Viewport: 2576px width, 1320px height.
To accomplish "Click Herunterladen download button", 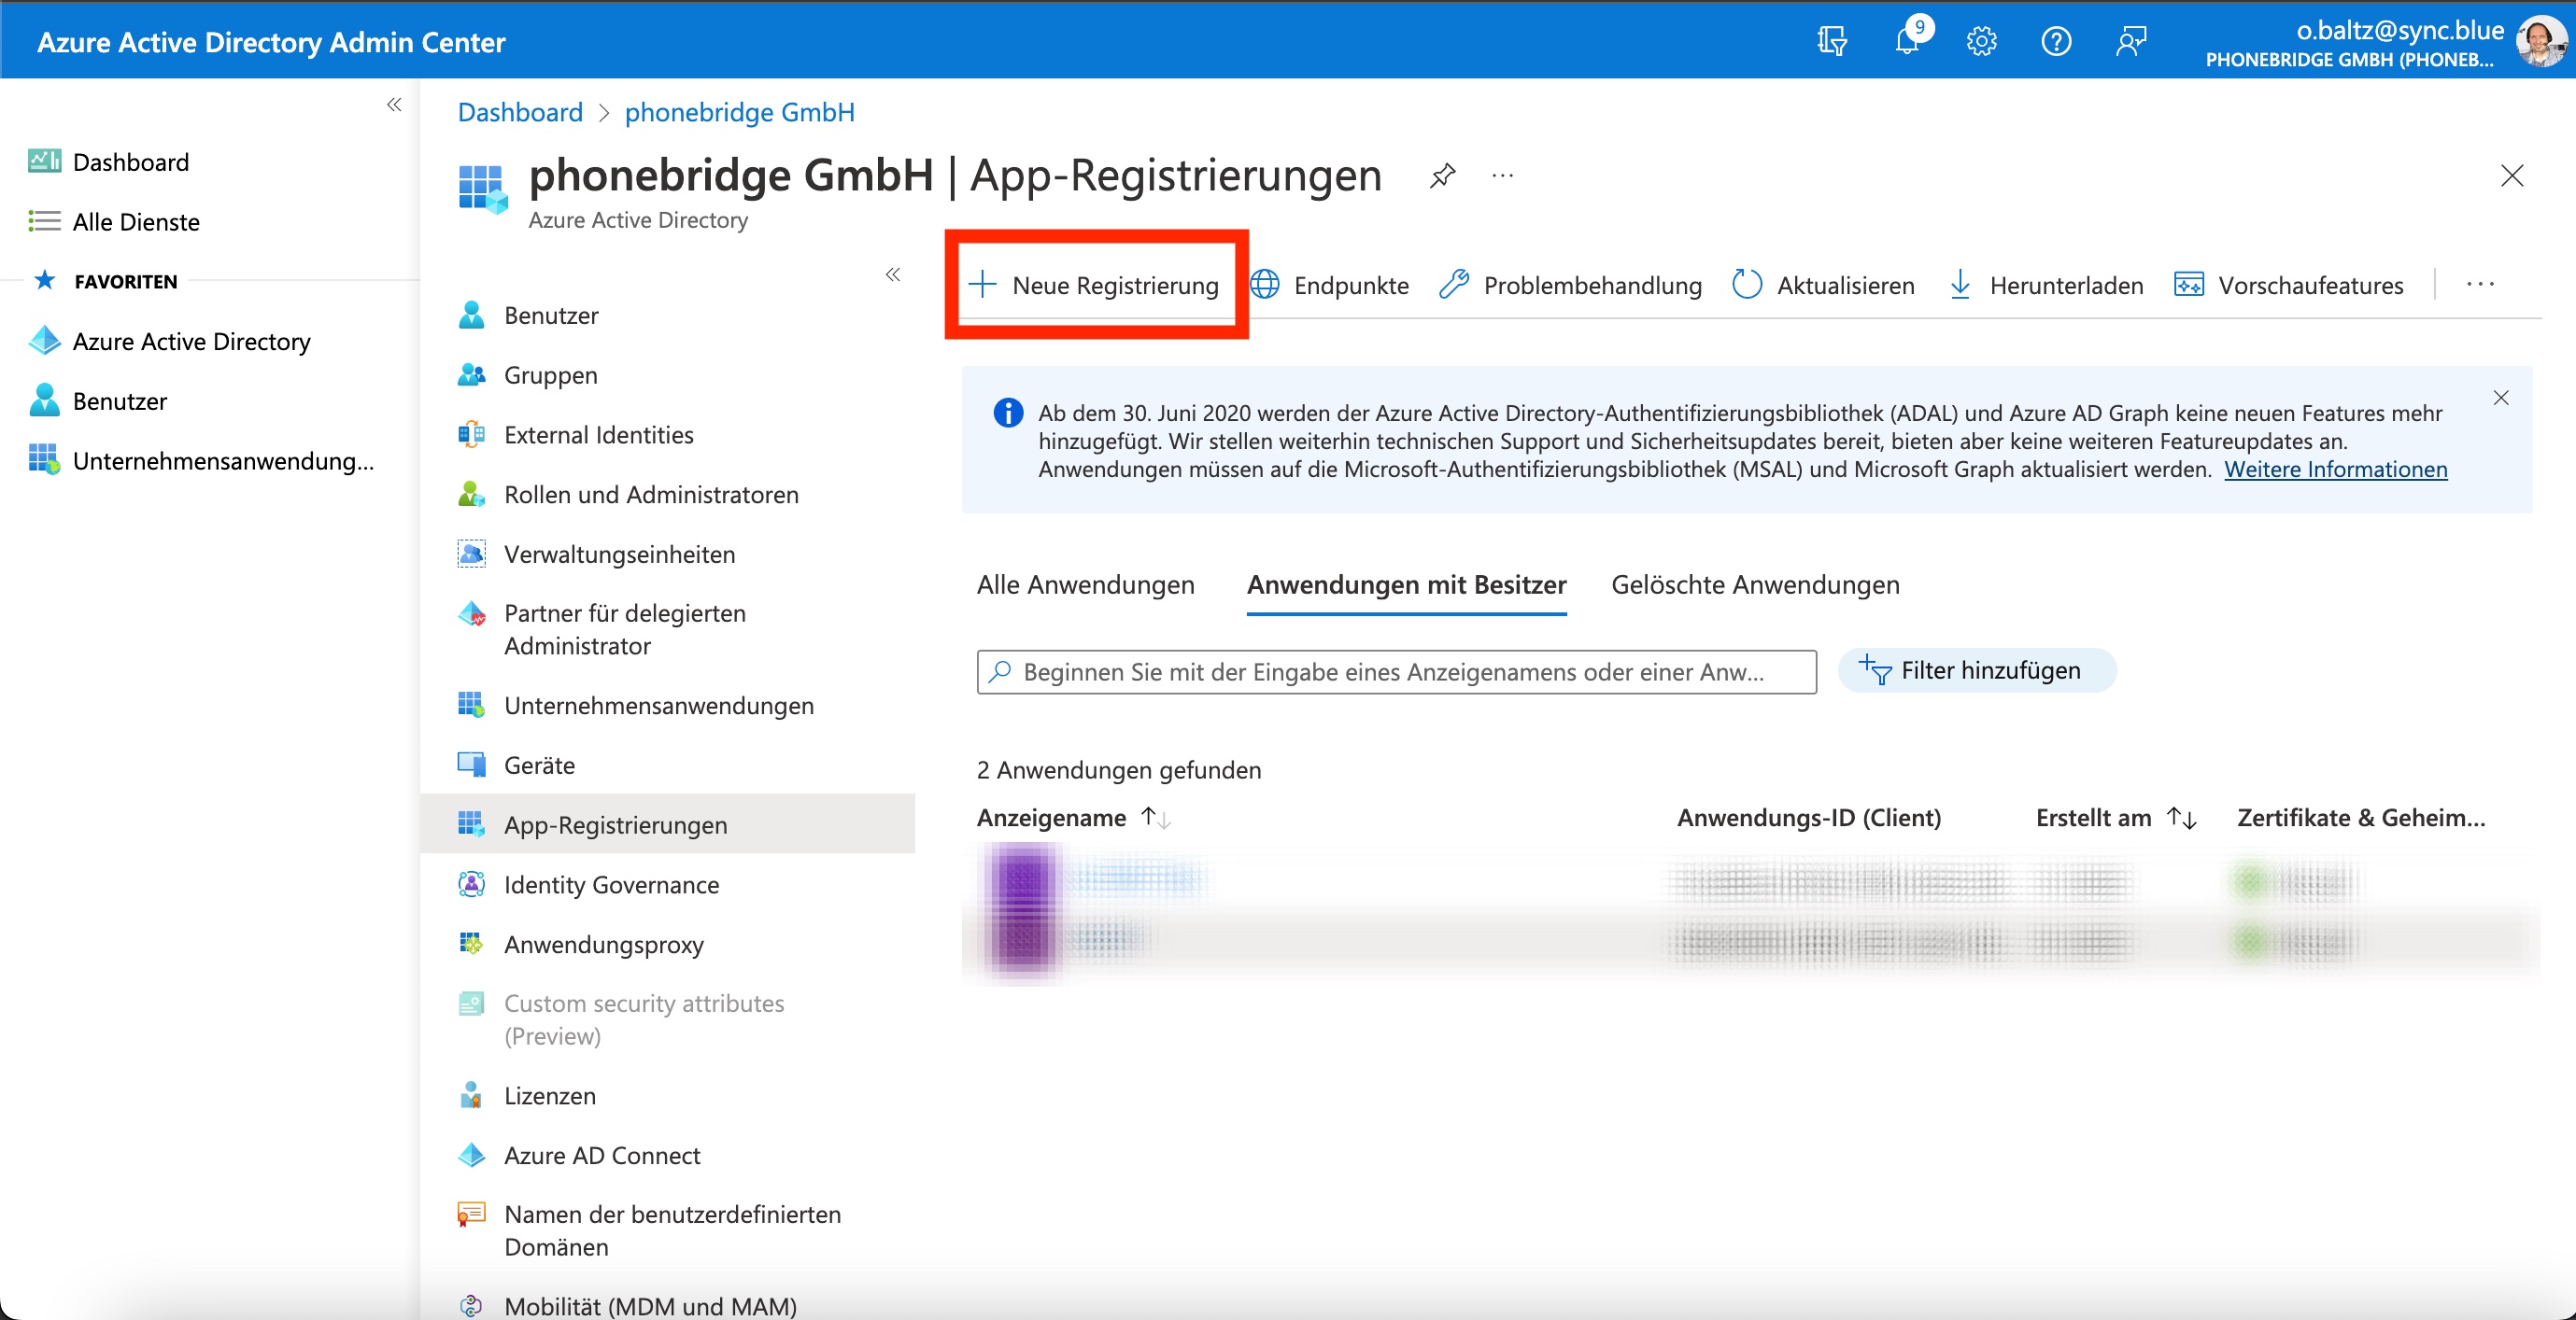I will pyautogui.click(x=2046, y=286).
